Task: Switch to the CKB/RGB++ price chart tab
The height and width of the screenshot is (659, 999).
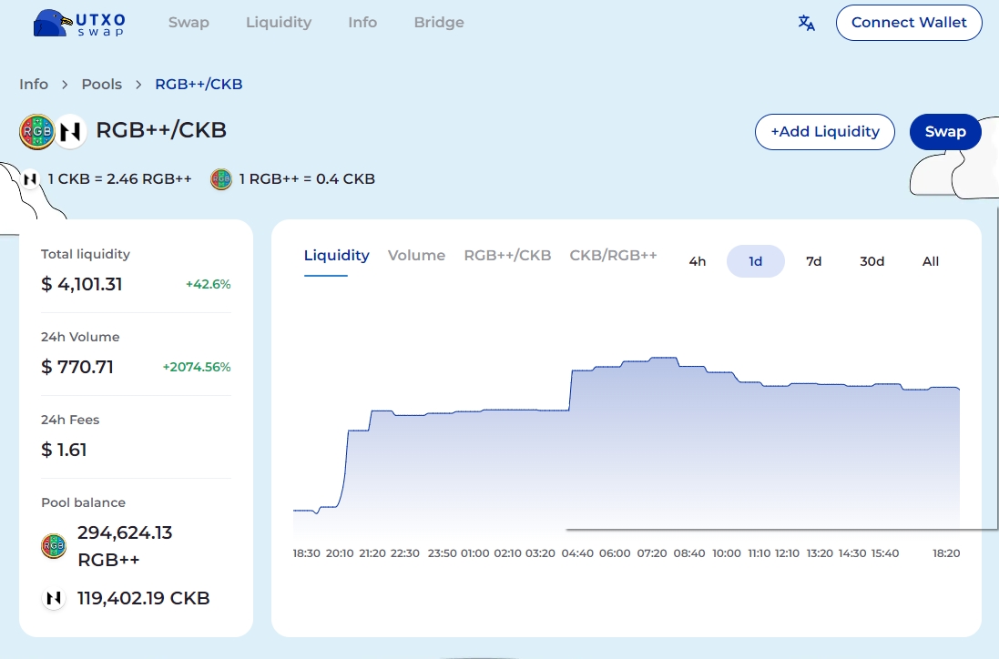Action: pos(613,256)
